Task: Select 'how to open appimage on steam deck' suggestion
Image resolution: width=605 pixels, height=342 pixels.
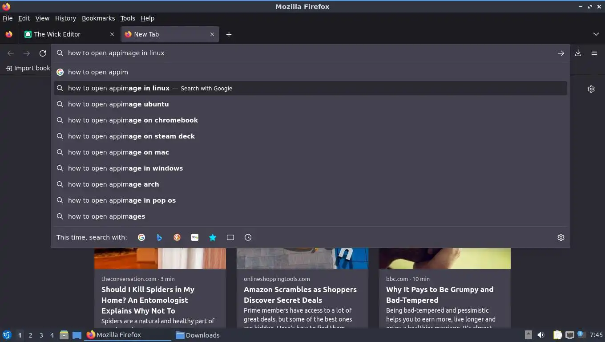Action: click(x=311, y=136)
